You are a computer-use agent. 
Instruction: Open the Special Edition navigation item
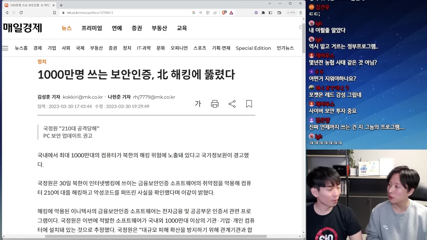254,48
